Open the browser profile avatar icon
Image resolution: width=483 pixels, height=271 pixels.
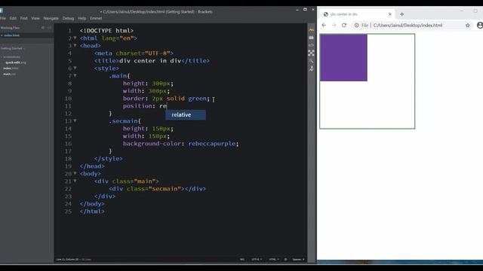[480, 25]
